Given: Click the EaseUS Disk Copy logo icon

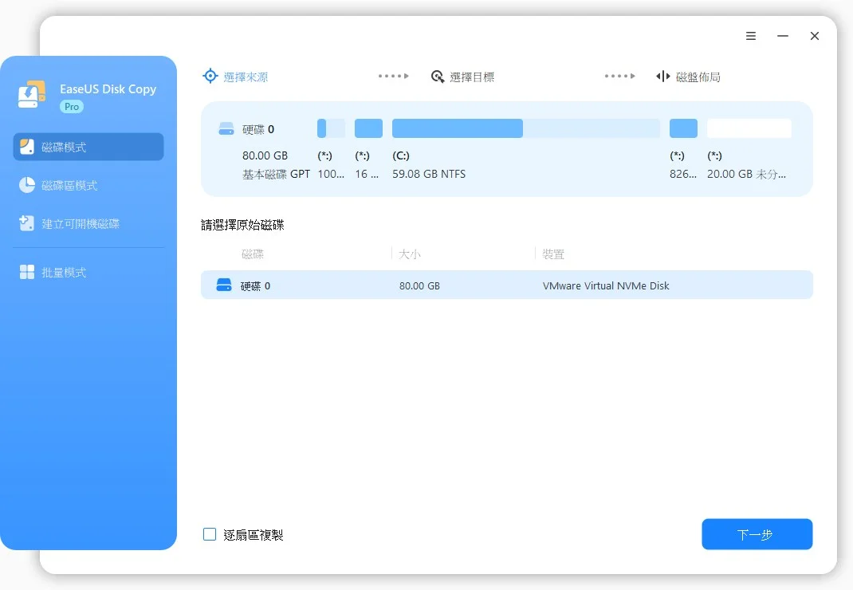Looking at the screenshot, I should pos(32,95).
